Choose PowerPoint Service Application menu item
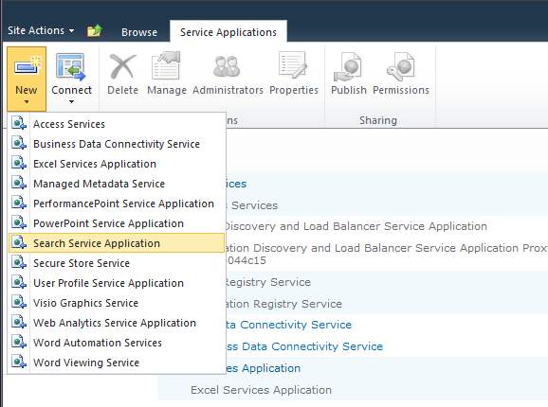The image size is (548, 407). tap(117, 223)
